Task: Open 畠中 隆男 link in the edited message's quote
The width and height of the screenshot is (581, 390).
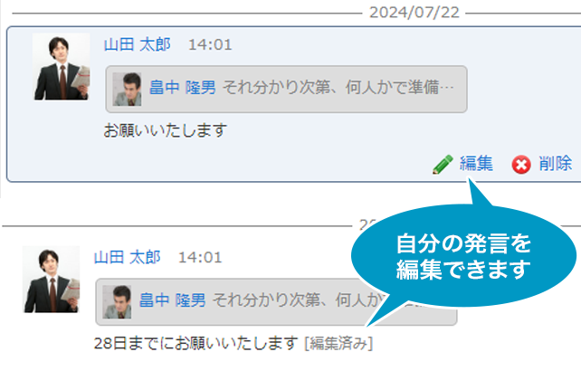Action: pos(172,300)
